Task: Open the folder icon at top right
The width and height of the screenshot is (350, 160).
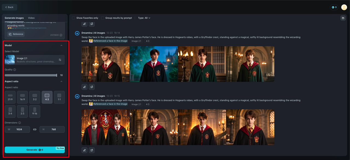Action: (x=343, y=18)
